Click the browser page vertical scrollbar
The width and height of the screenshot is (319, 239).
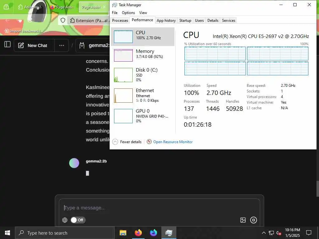pyautogui.click(x=317, y=189)
